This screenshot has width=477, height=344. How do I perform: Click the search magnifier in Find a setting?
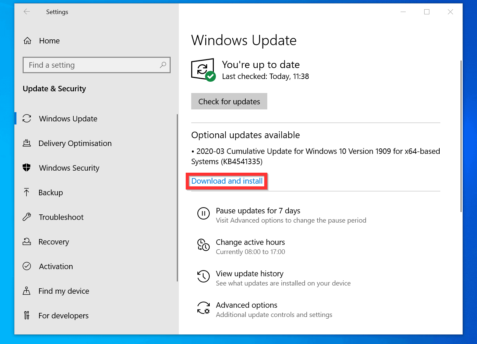pos(163,65)
